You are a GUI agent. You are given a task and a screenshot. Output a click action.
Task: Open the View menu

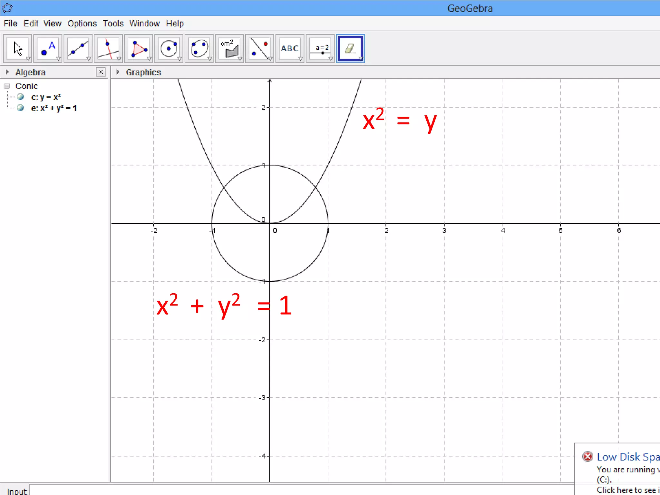(x=52, y=24)
